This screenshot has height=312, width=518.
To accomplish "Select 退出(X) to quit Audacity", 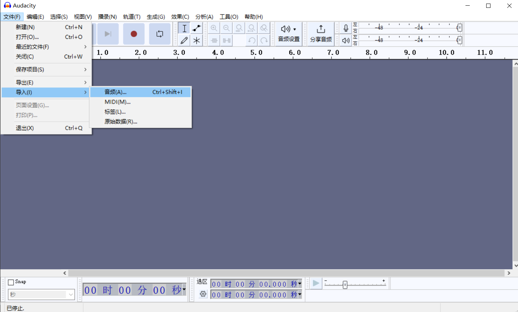I will pyautogui.click(x=46, y=128).
